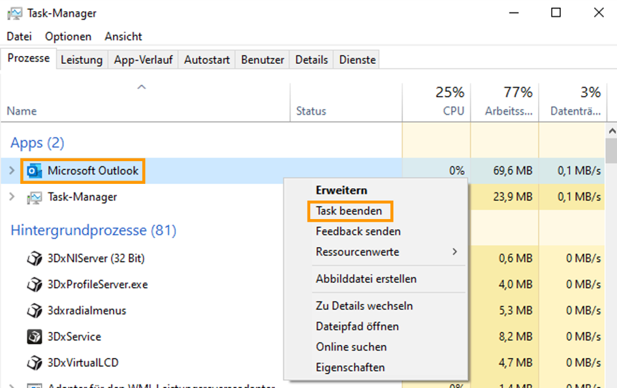This screenshot has width=617, height=388.
Task: Sort by the Datenträger column header
Action: 573,102
